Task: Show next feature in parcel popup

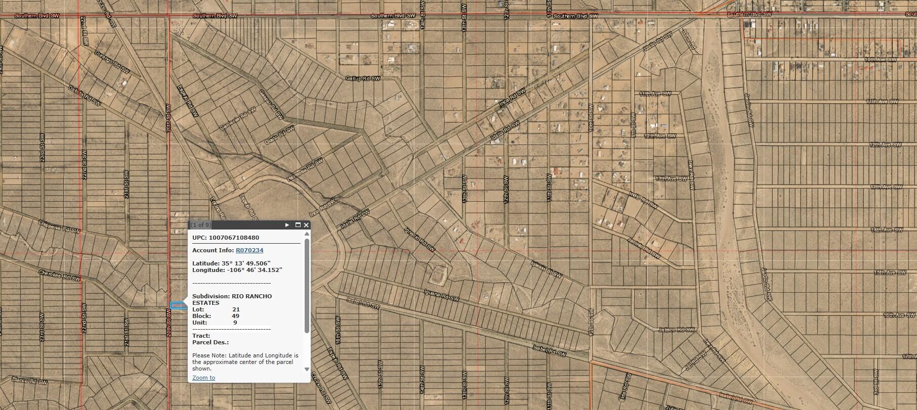Action: [x=287, y=225]
